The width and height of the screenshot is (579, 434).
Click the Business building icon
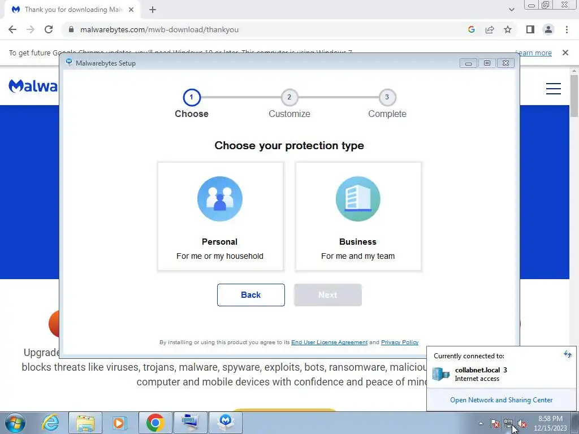click(358, 199)
